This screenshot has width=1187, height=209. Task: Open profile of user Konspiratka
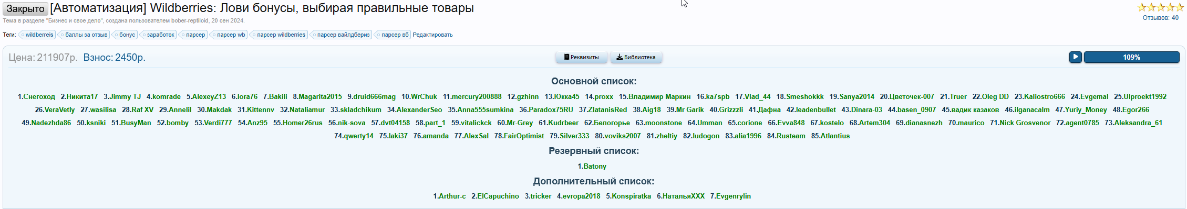pos(631,196)
